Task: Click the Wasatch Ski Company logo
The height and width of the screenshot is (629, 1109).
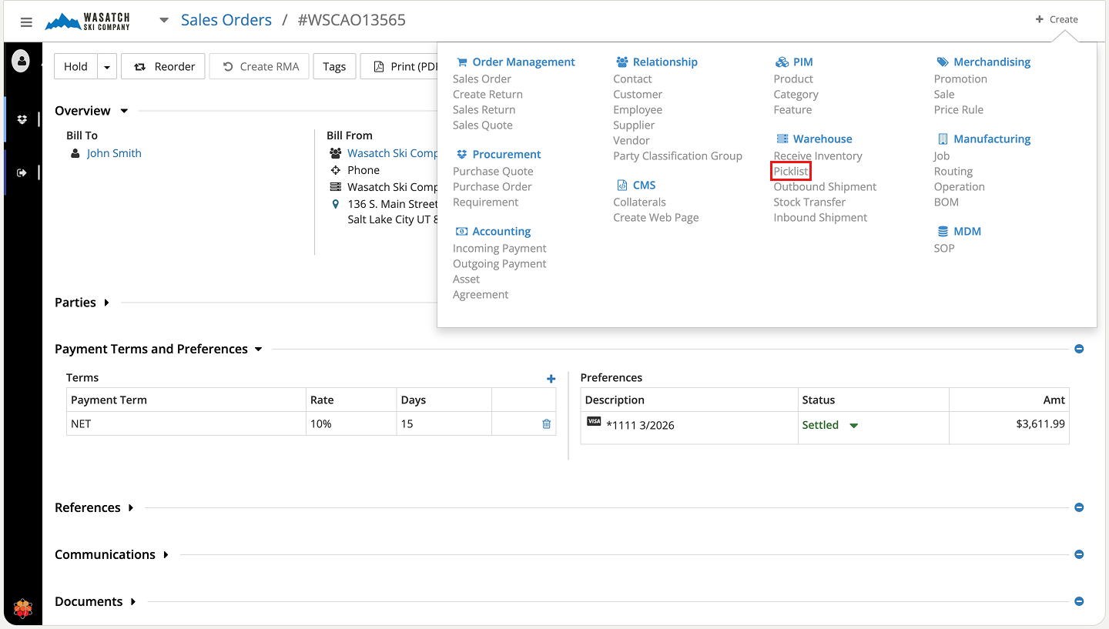Action: [x=88, y=21]
